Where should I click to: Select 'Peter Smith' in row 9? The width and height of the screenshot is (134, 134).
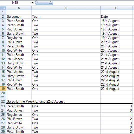point(19,46)
